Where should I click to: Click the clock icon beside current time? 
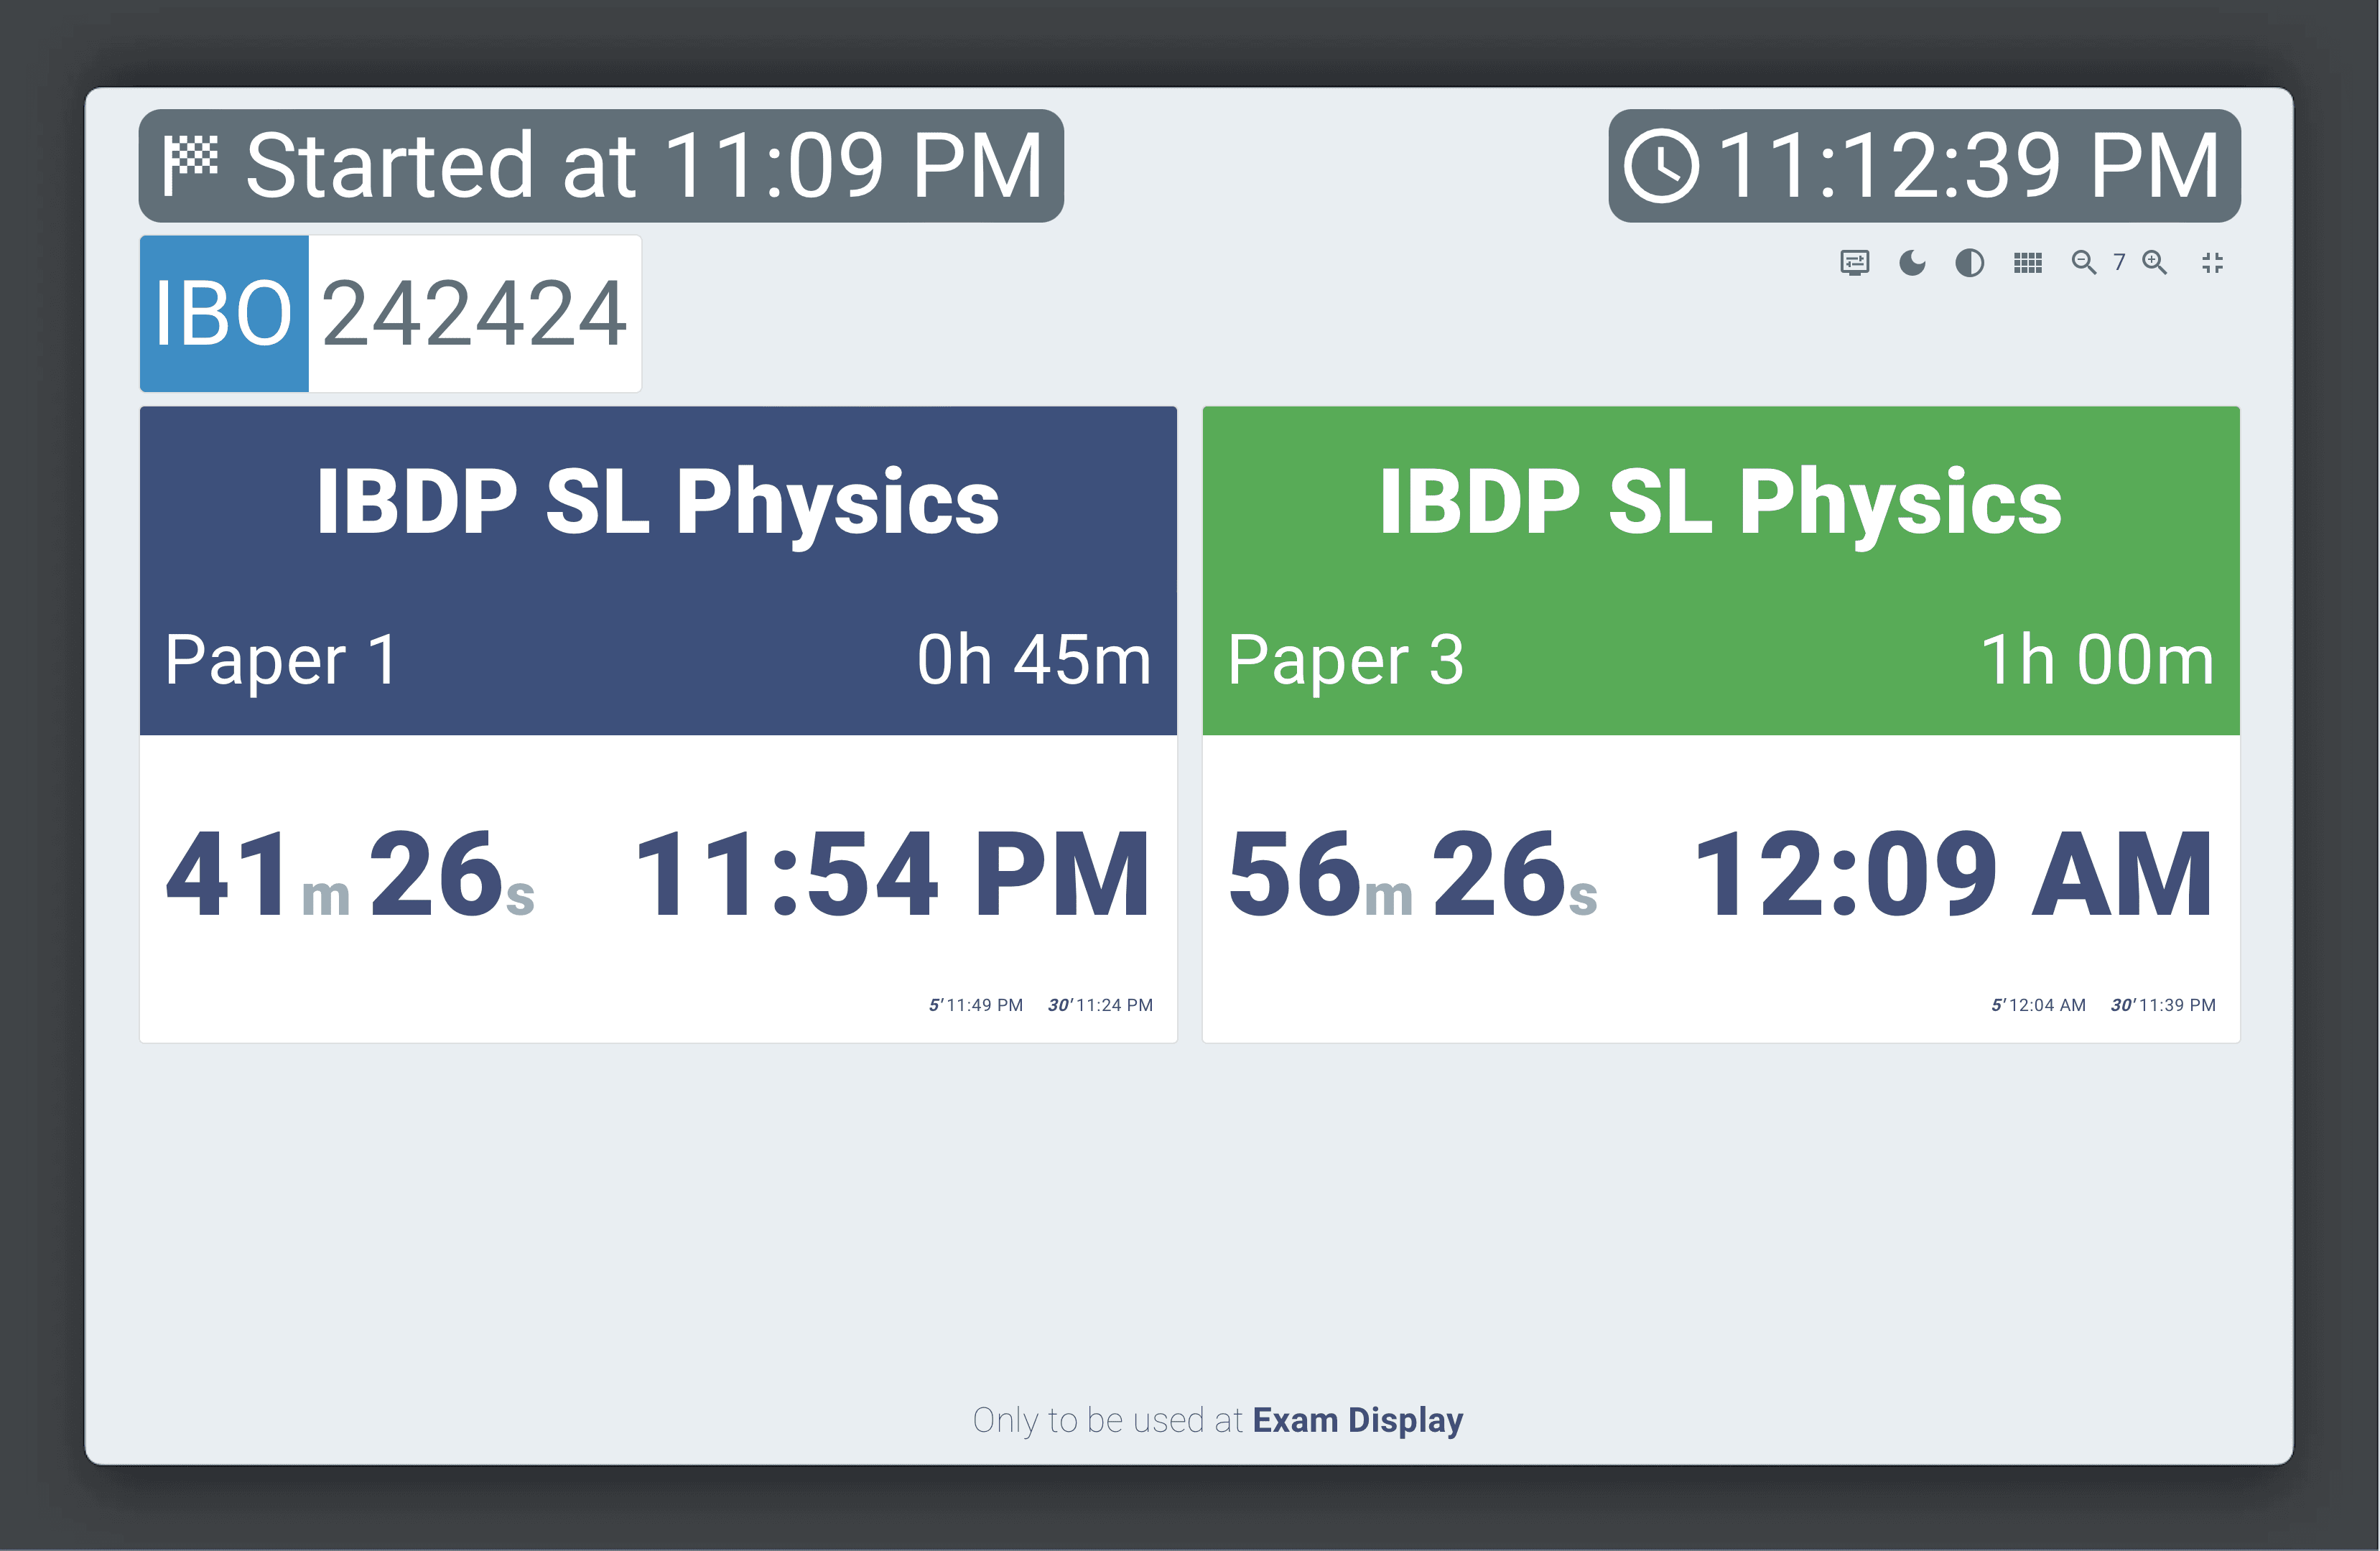(1661, 166)
